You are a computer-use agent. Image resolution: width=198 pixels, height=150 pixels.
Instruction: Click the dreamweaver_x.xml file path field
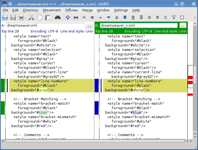(x=139, y=26)
